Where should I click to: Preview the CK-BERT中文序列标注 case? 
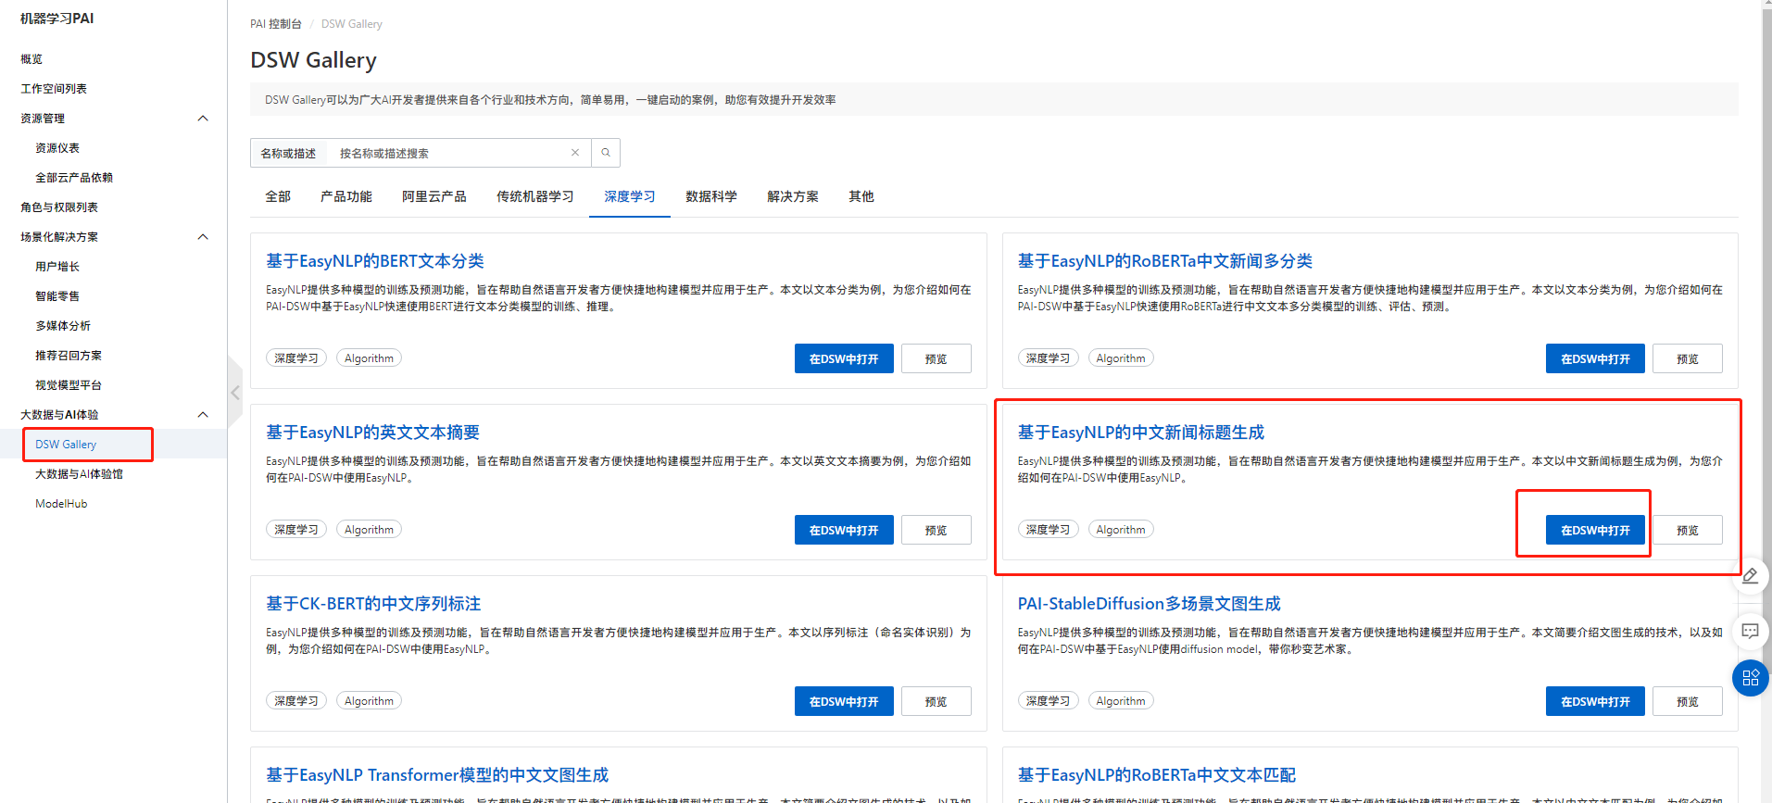click(936, 701)
